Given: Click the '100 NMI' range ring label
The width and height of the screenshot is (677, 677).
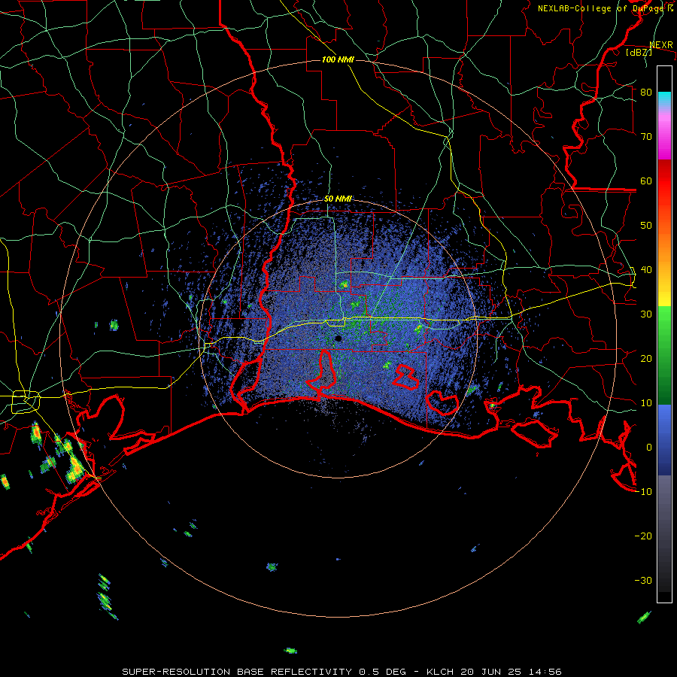Looking at the screenshot, I should (x=338, y=59).
